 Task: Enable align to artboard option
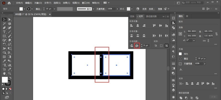156,46
